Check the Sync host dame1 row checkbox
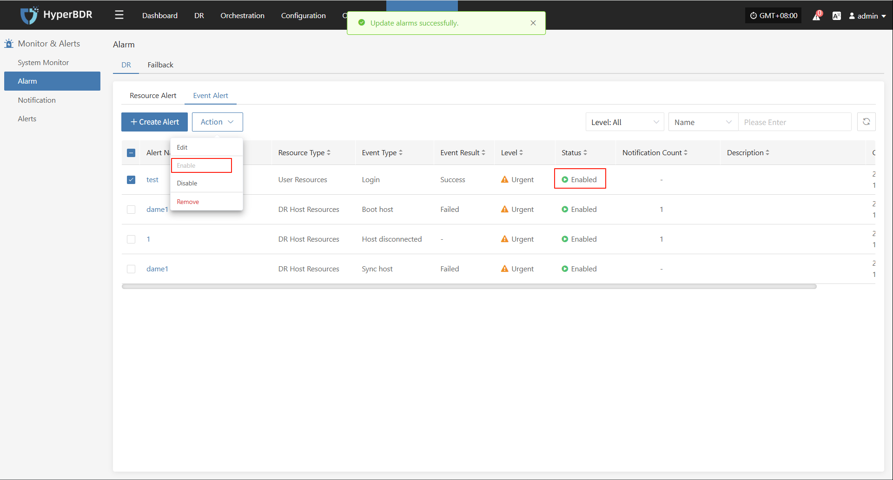This screenshot has width=893, height=480. 131,269
